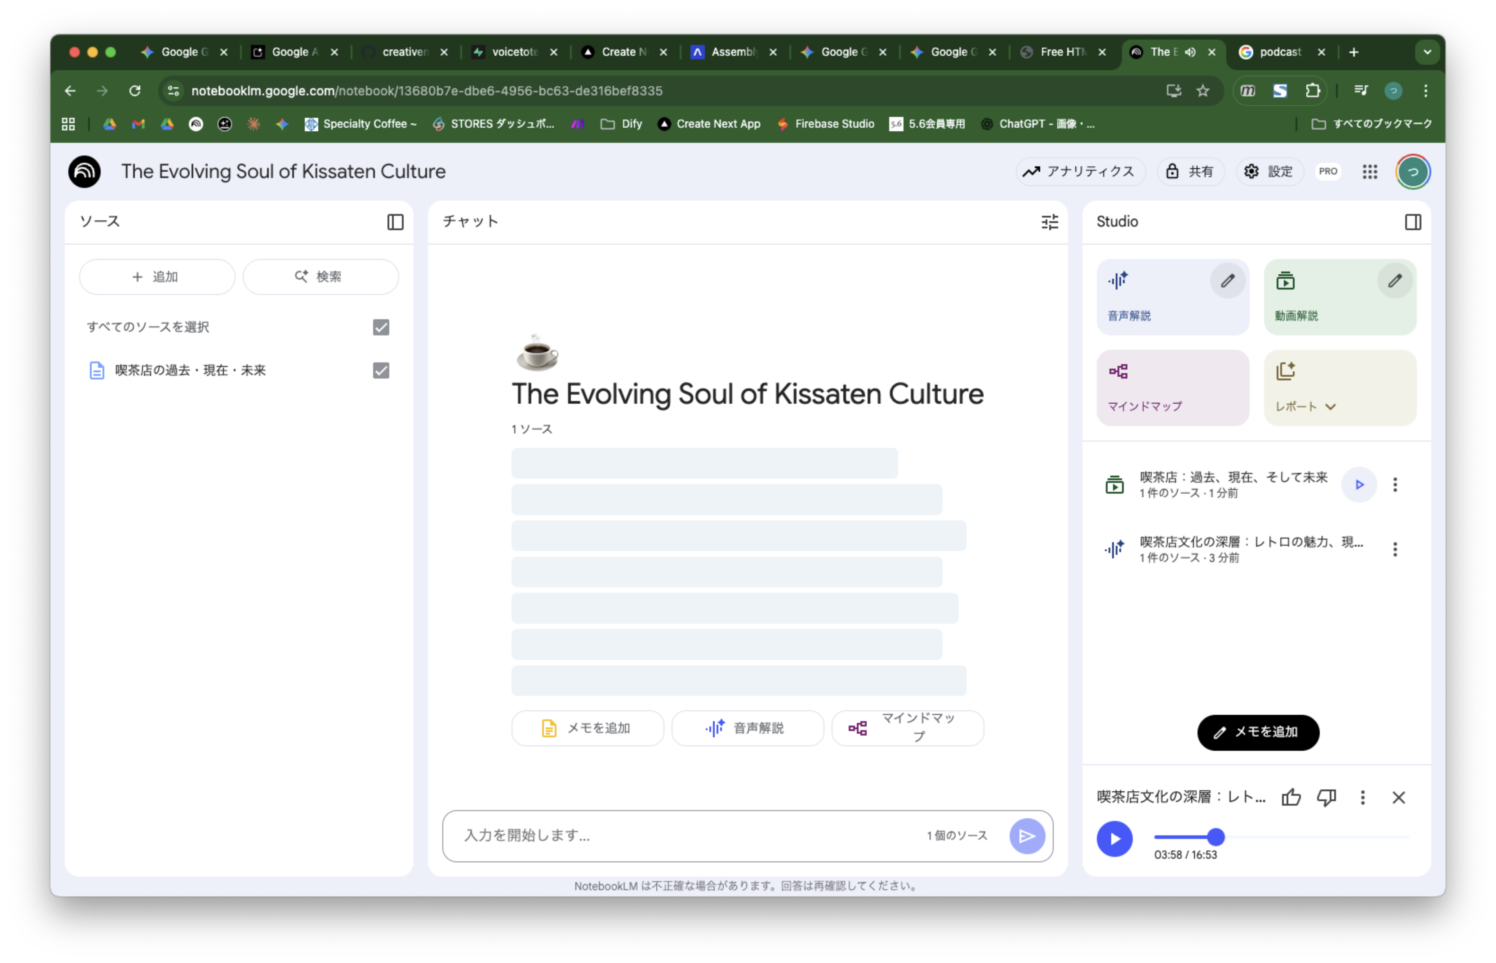
Task: Play the audio overview
Action: (x=1115, y=839)
